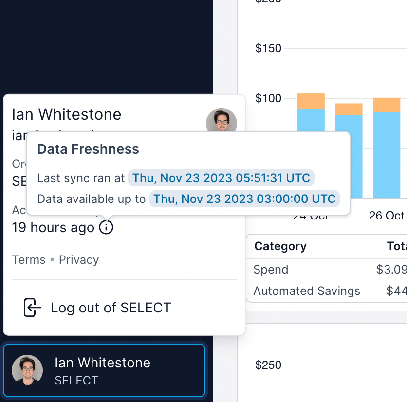Screen dimensions: 407x402
Task: Click the log out arrow icon
Action: pos(32,308)
